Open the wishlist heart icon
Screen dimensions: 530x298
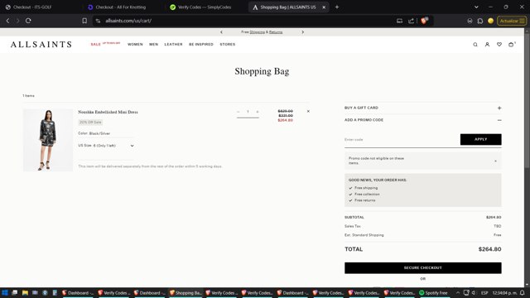(499, 44)
